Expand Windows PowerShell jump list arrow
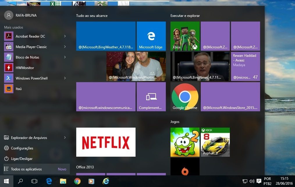Image resolution: width=295 pixels, height=187 pixels. coord(65,78)
